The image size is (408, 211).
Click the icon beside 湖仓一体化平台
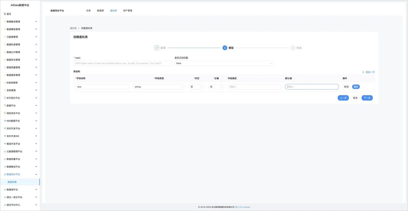[5, 197]
